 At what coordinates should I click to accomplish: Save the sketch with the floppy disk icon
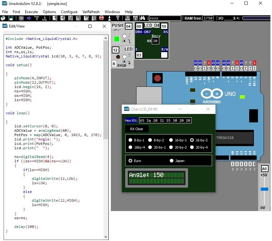11,18
